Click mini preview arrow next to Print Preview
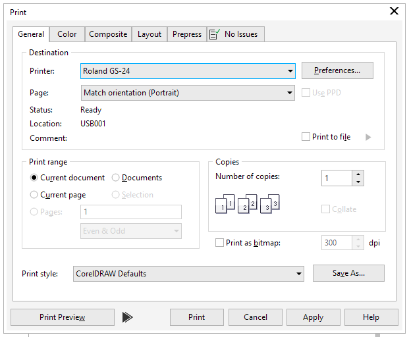Image resolution: width=409 pixels, height=337 pixels. [128, 317]
